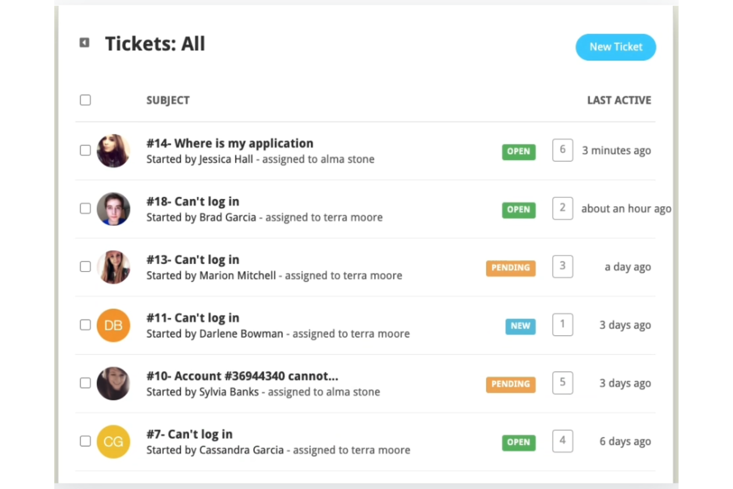733x489 pixels.
Task: Click the PENDING badge on ticket #10
Action: pyautogui.click(x=510, y=383)
